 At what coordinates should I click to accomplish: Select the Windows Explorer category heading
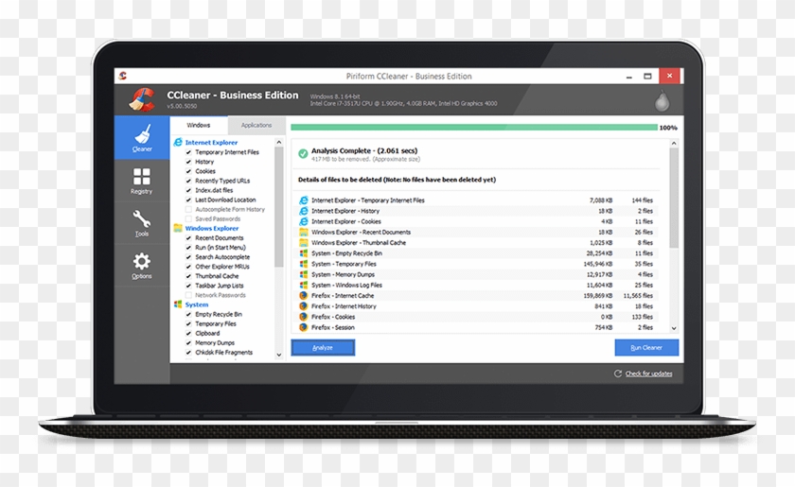click(x=211, y=228)
